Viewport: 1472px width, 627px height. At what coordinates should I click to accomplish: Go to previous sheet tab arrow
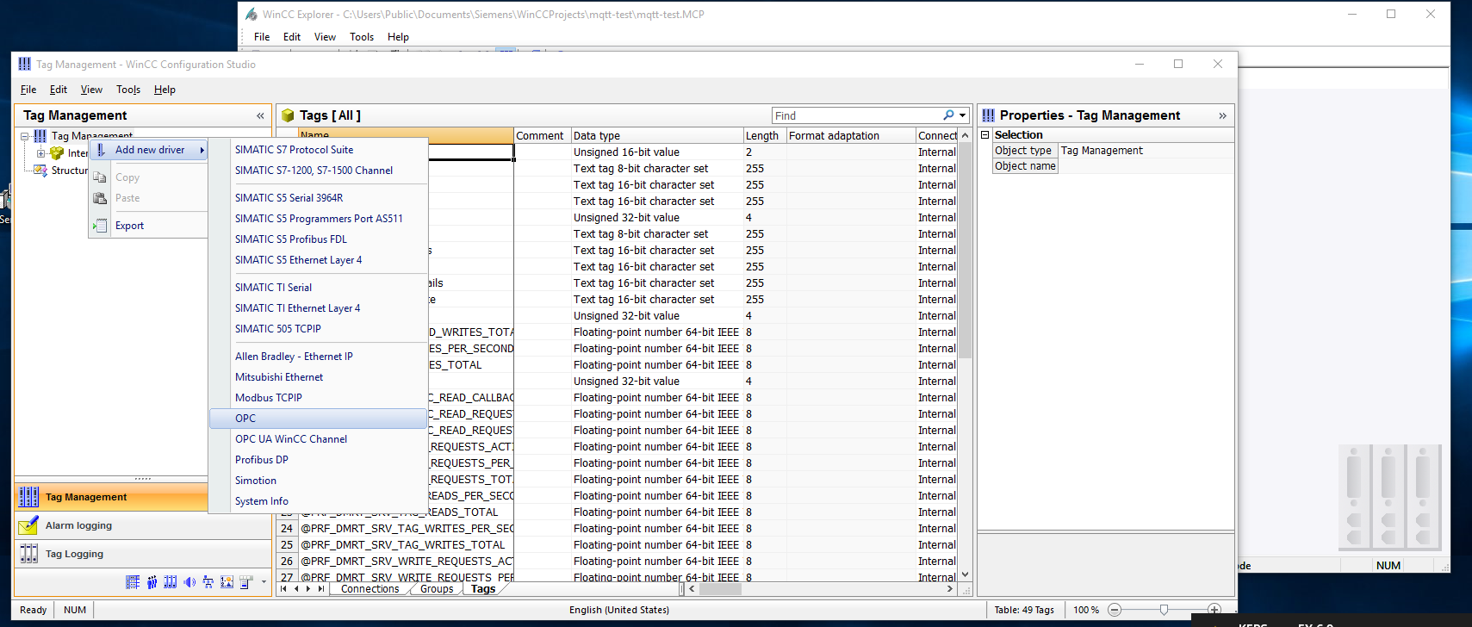click(x=296, y=589)
